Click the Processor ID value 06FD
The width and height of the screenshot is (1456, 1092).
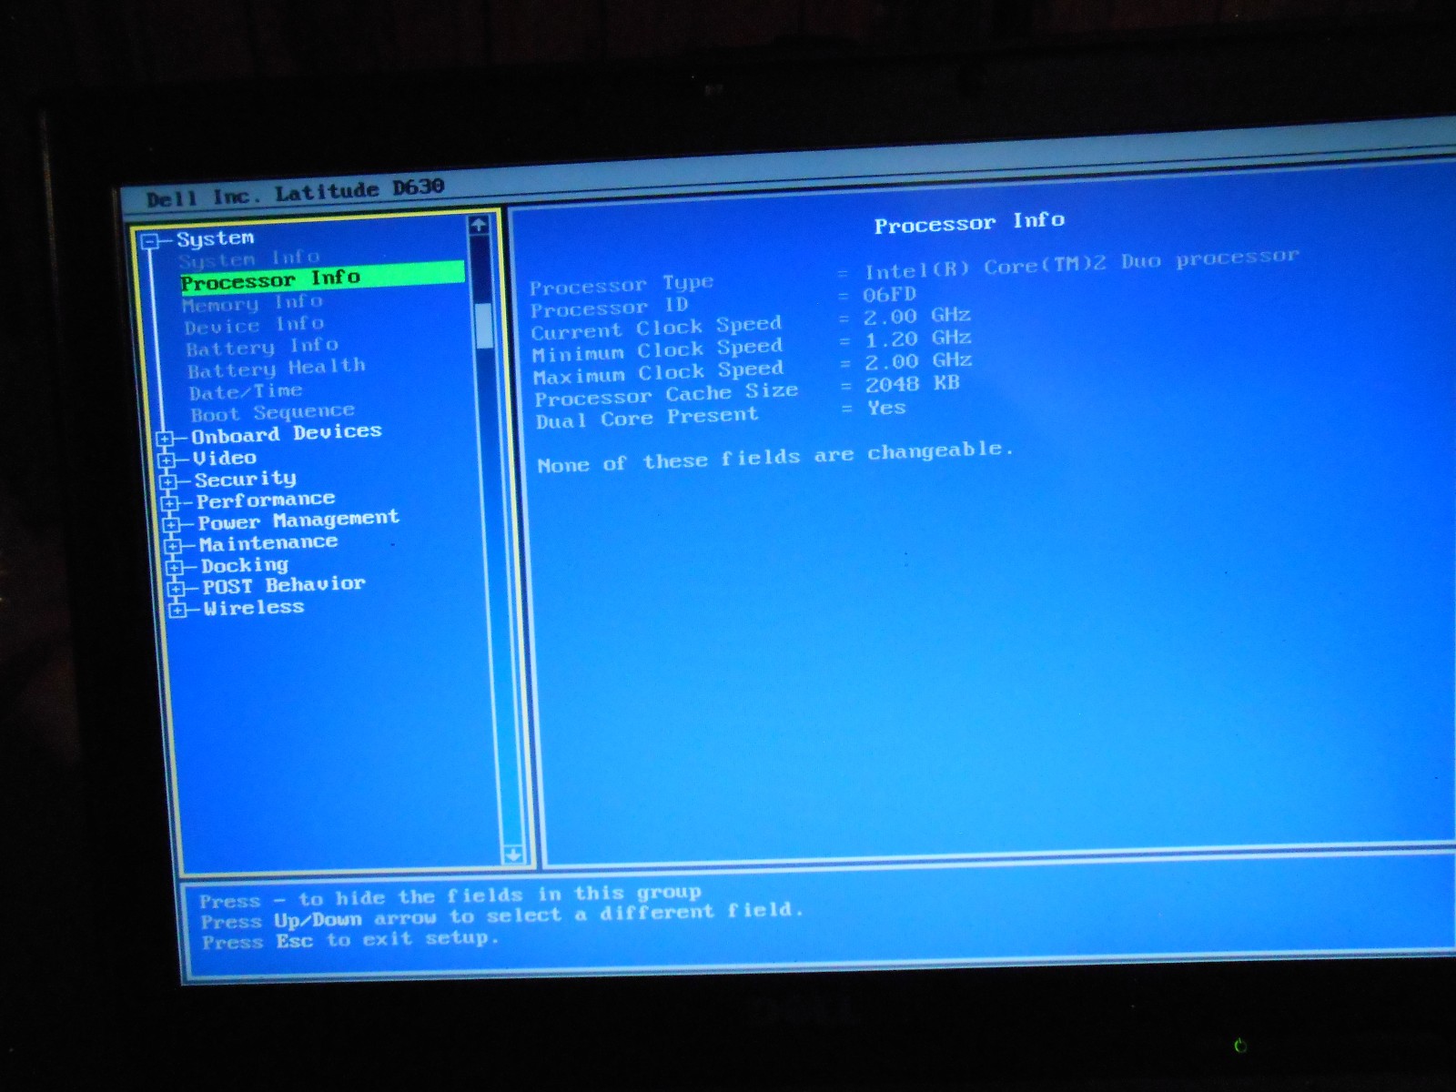[889, 294]
